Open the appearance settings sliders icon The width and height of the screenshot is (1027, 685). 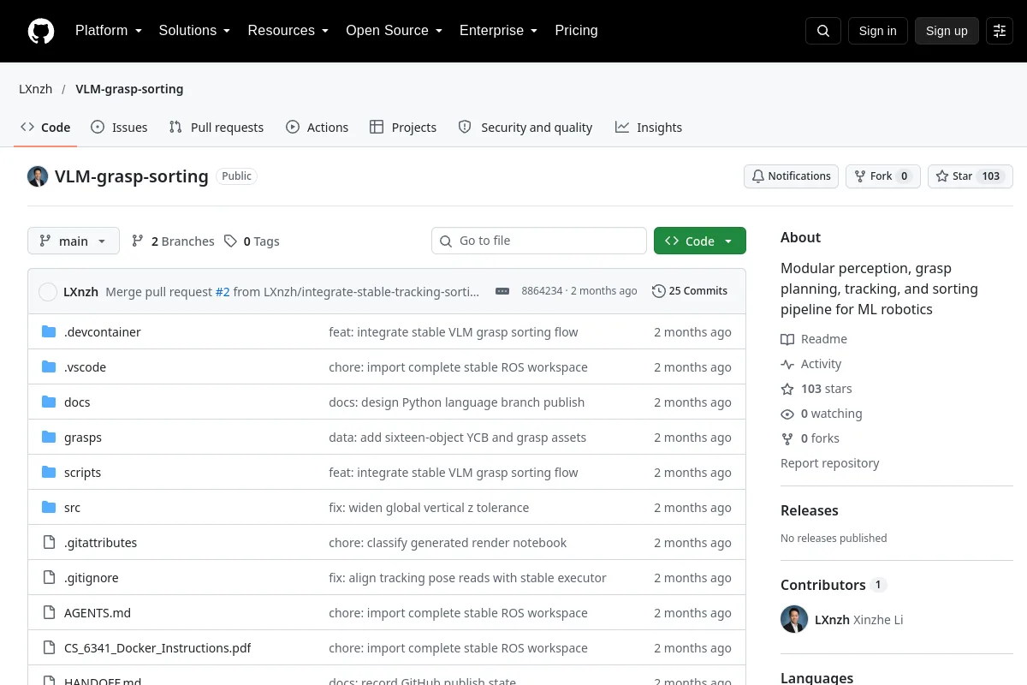(1000, 31)
